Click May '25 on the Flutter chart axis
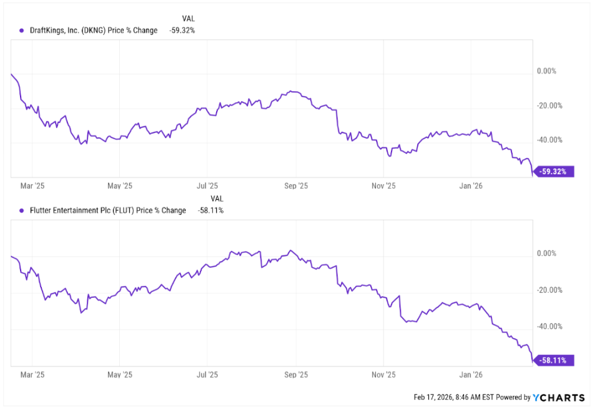The height and width of the screenshot is (409, 592). tap(120, 375)
